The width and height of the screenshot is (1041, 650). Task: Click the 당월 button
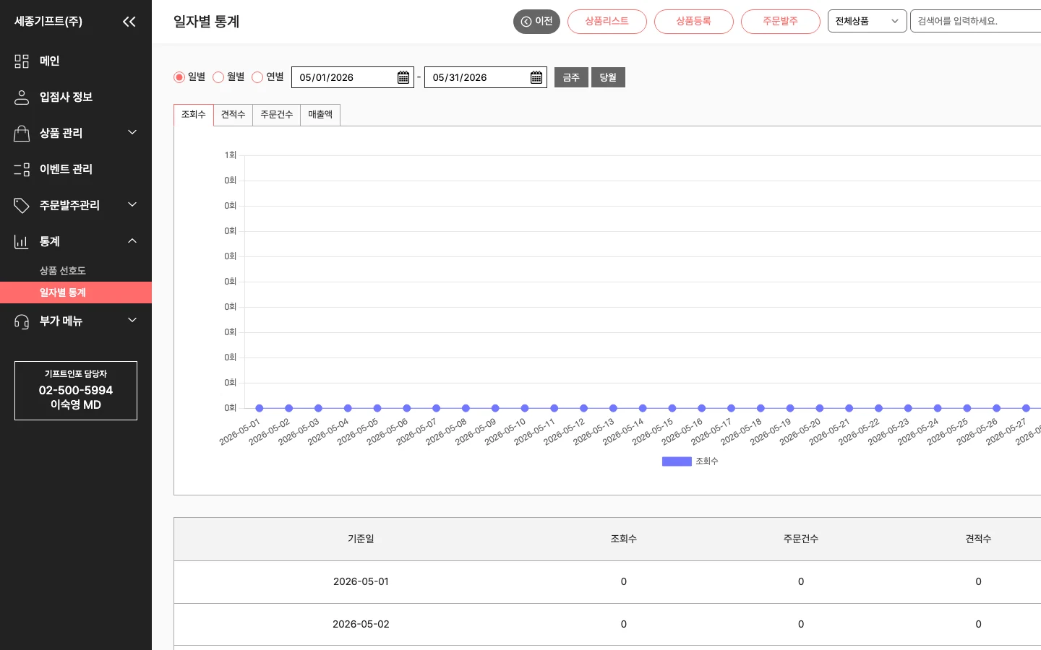tap(608, 77)
